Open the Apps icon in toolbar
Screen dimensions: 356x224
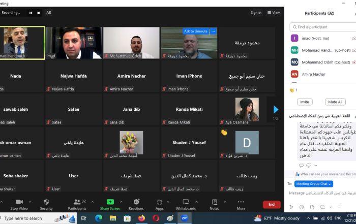pos(159,202)
